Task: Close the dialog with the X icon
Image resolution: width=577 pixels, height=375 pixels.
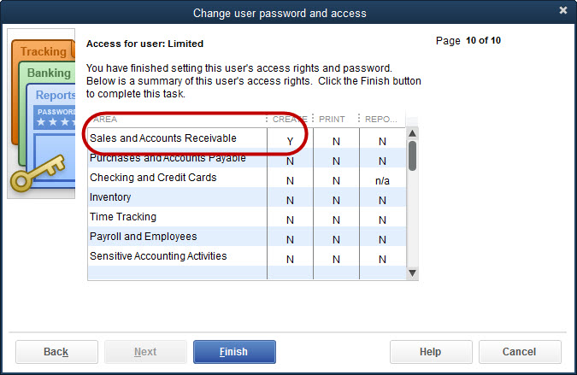Action: tap(563, 10)
